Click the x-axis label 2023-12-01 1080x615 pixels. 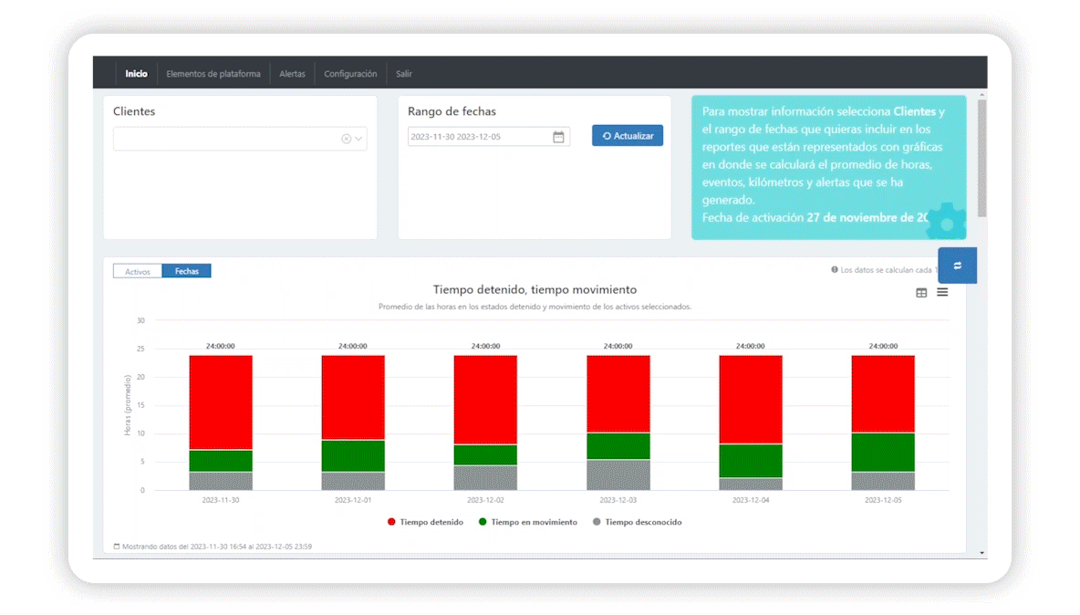click(x=353, y=500)
